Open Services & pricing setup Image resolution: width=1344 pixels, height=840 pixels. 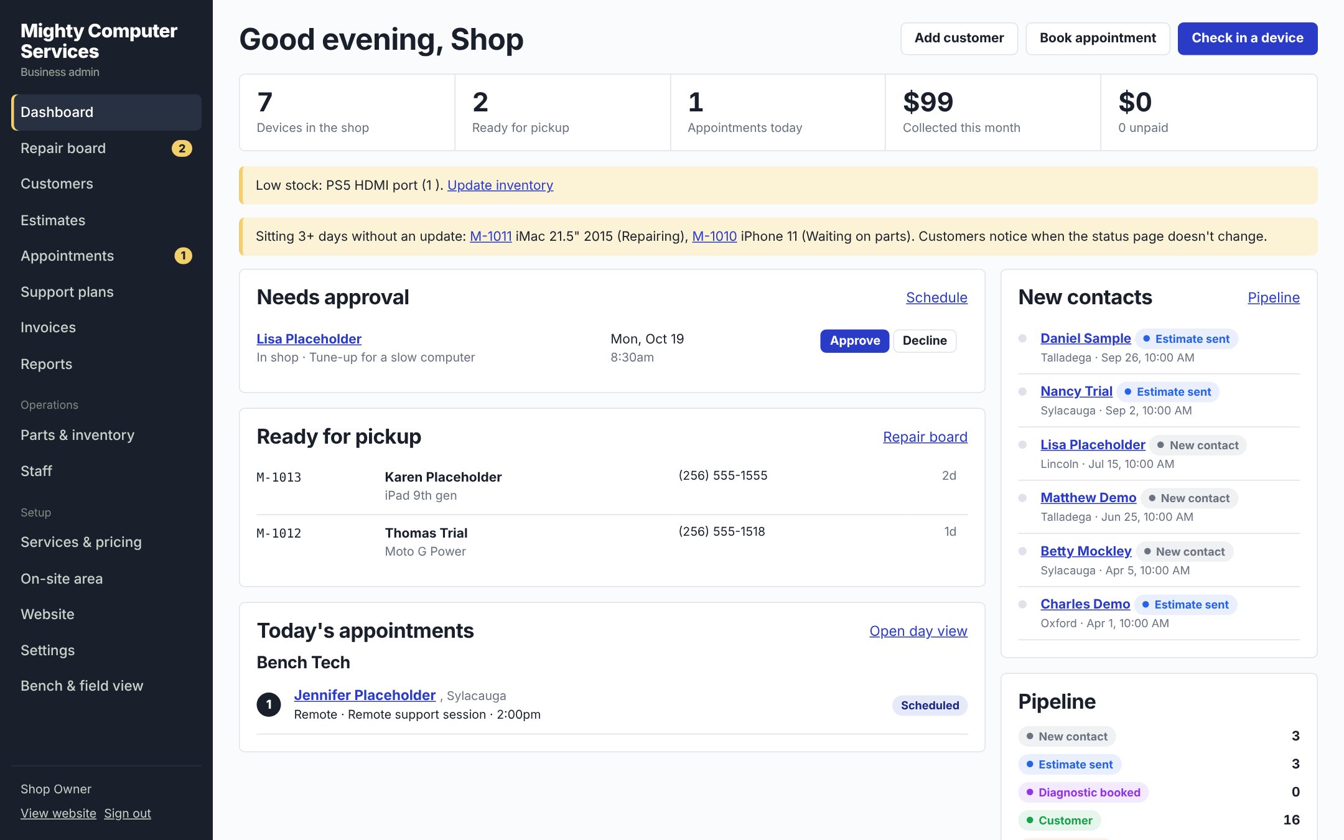(106, 542)
